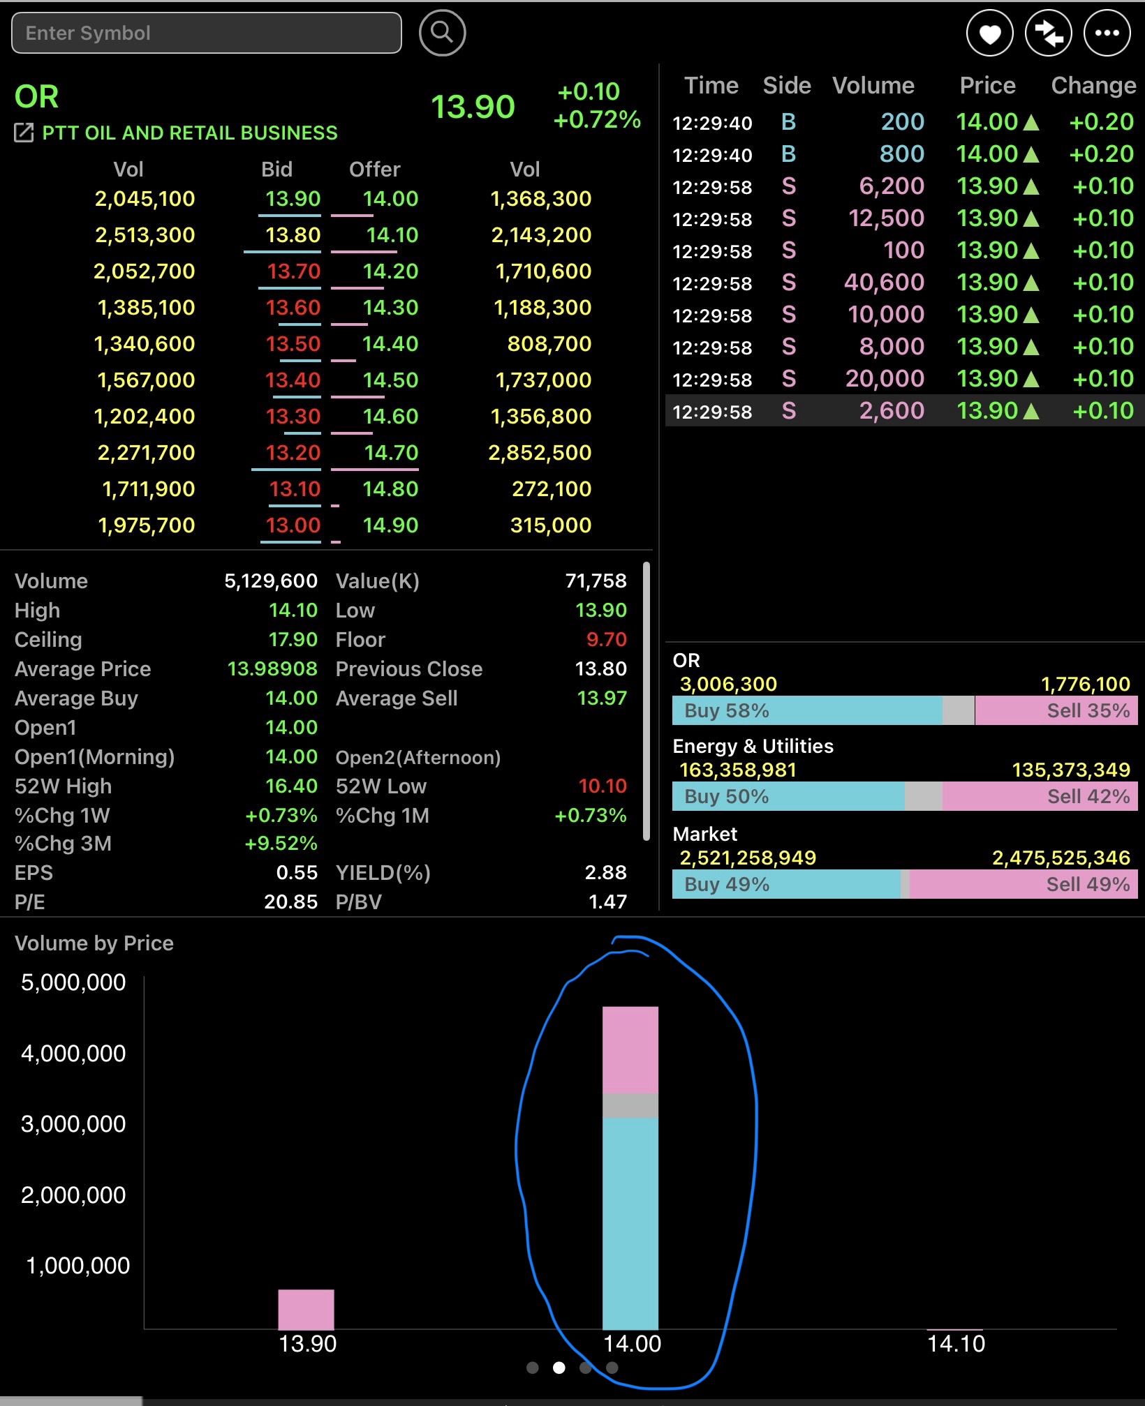The image size is (1145, 1406).
Task: Click Energy & Utilities Buy 50% bar
Action: (x=788, y=796)
